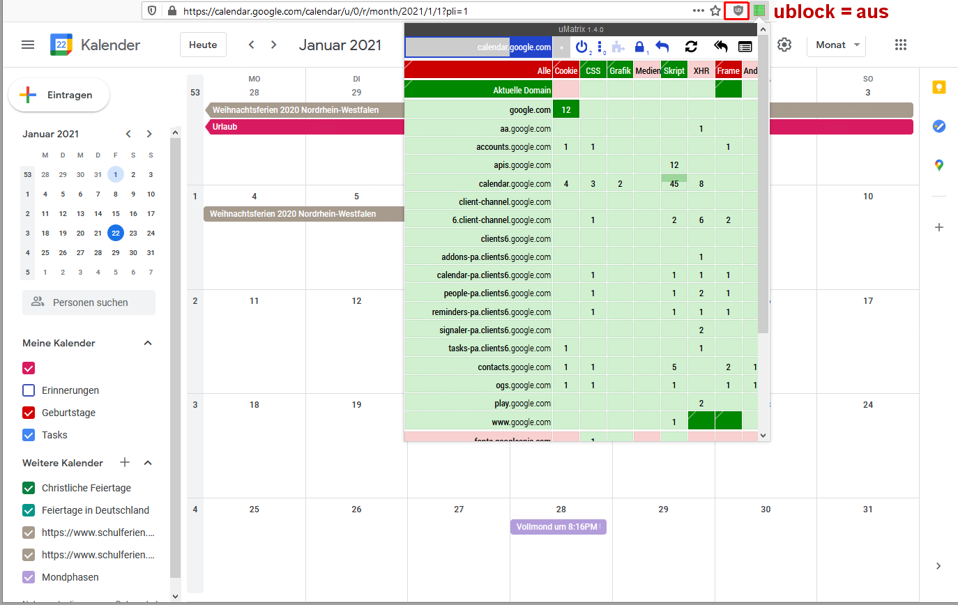
Task: Select calendar.google.com scope in uMatrix
Action: [478, 47]
